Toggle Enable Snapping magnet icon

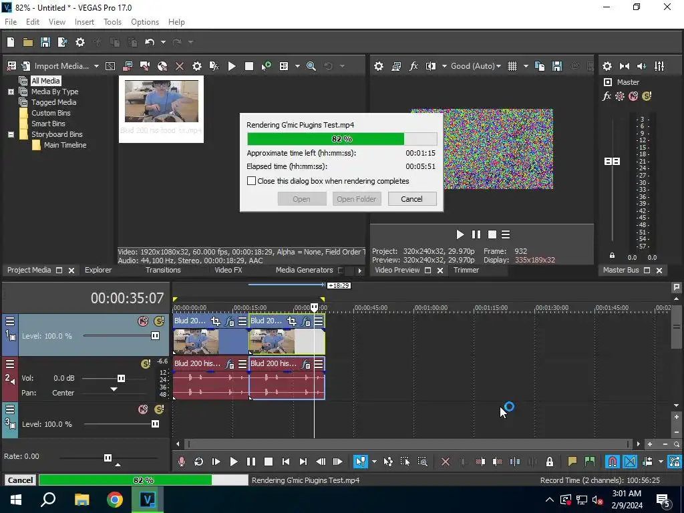coord(613,462)
